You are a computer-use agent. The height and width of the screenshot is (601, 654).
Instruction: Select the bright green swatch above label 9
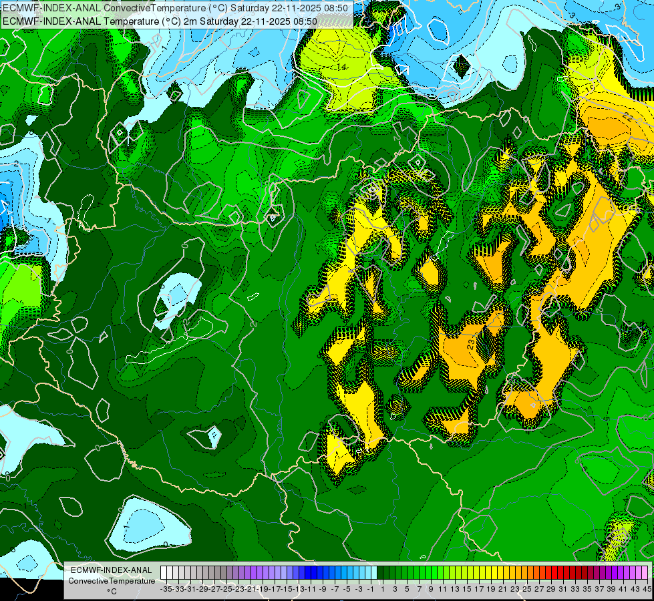point(428,572)
